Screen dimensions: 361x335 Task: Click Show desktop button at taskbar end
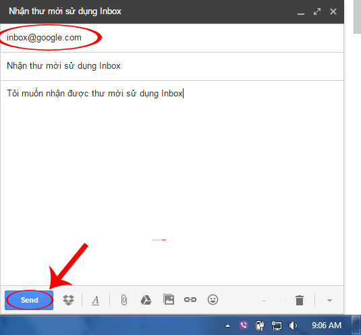click(x=356, y=325)
